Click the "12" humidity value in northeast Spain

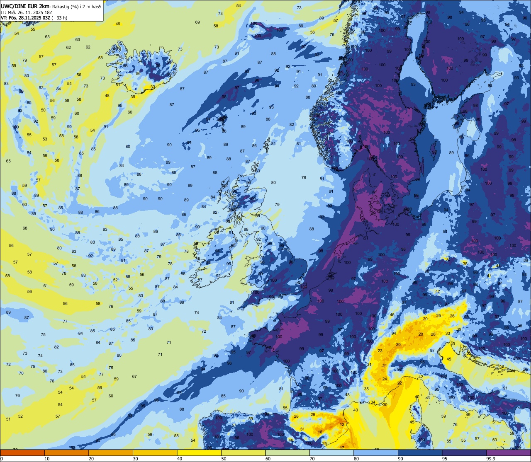(x=342, y=425)
